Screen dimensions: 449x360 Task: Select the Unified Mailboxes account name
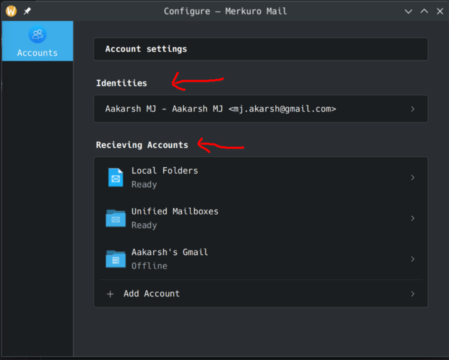pyautogui.click(x=175, y=211)
